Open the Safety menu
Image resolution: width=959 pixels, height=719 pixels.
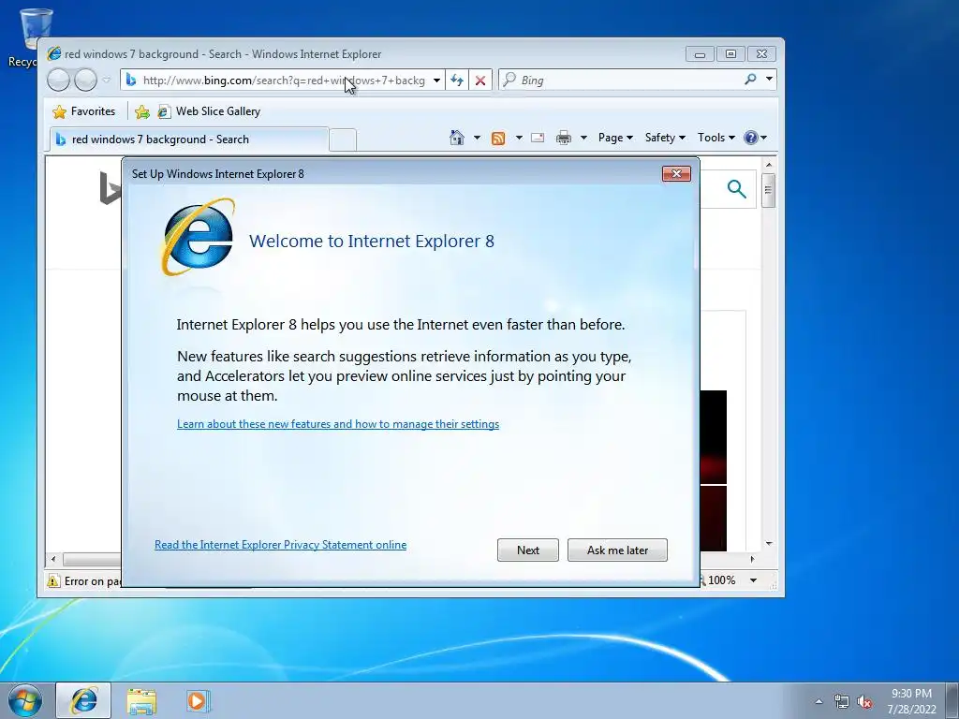[666, 138]
